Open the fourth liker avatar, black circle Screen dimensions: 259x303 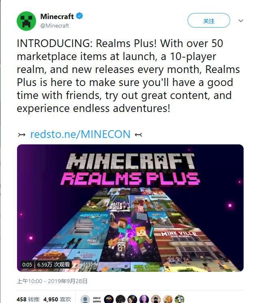coord(121,299)
